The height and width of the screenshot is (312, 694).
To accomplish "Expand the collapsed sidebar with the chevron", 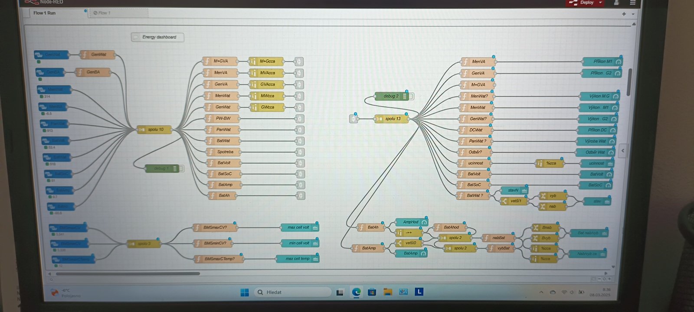I will 623,151.
